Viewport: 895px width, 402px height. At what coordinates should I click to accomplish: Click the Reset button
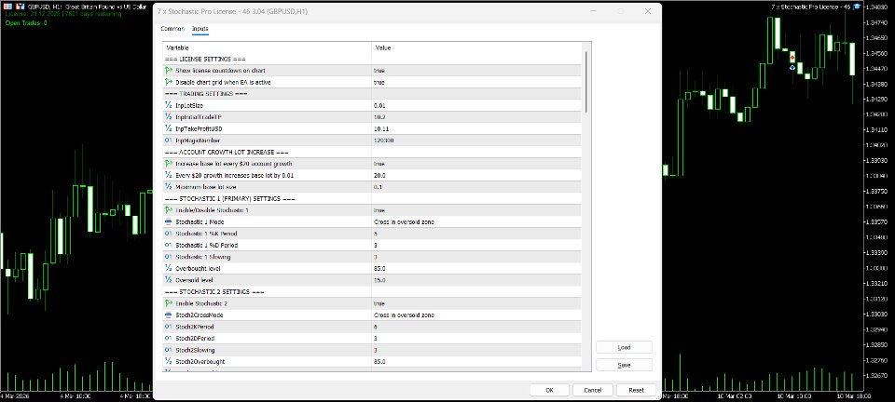point(636,390)
